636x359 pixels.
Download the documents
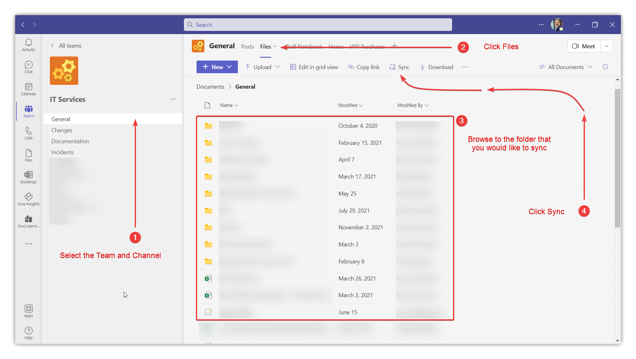(x=436, y=67)
